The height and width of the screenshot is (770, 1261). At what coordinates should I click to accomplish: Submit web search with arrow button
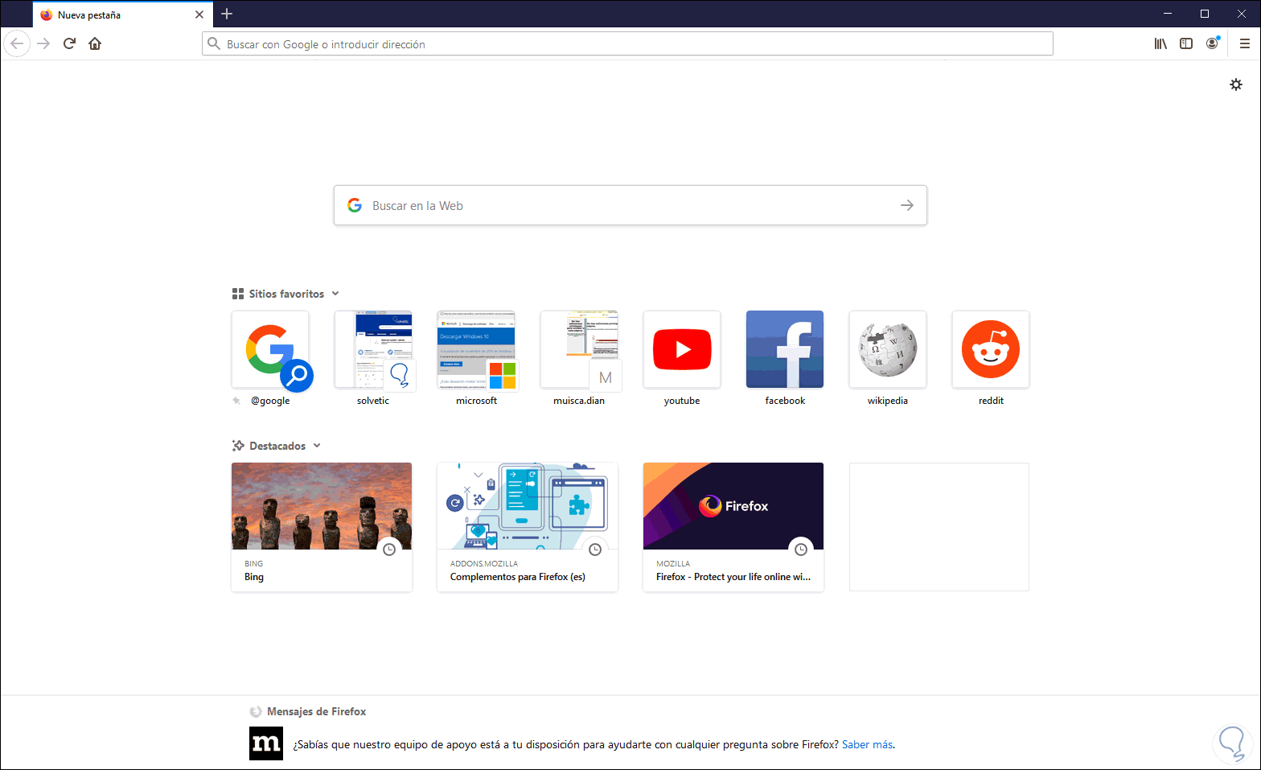click(907, 205)
